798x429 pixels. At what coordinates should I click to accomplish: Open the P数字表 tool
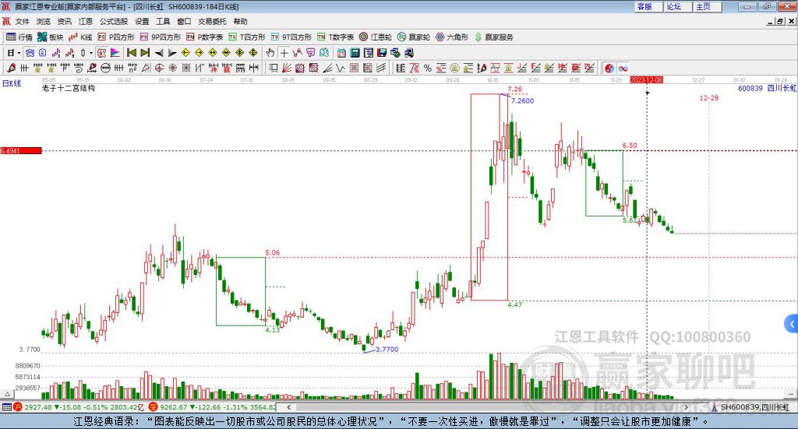point(205,37)
